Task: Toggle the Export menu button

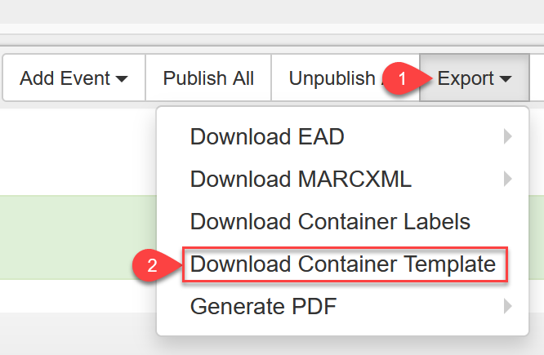Action: (x=474, y=78)
